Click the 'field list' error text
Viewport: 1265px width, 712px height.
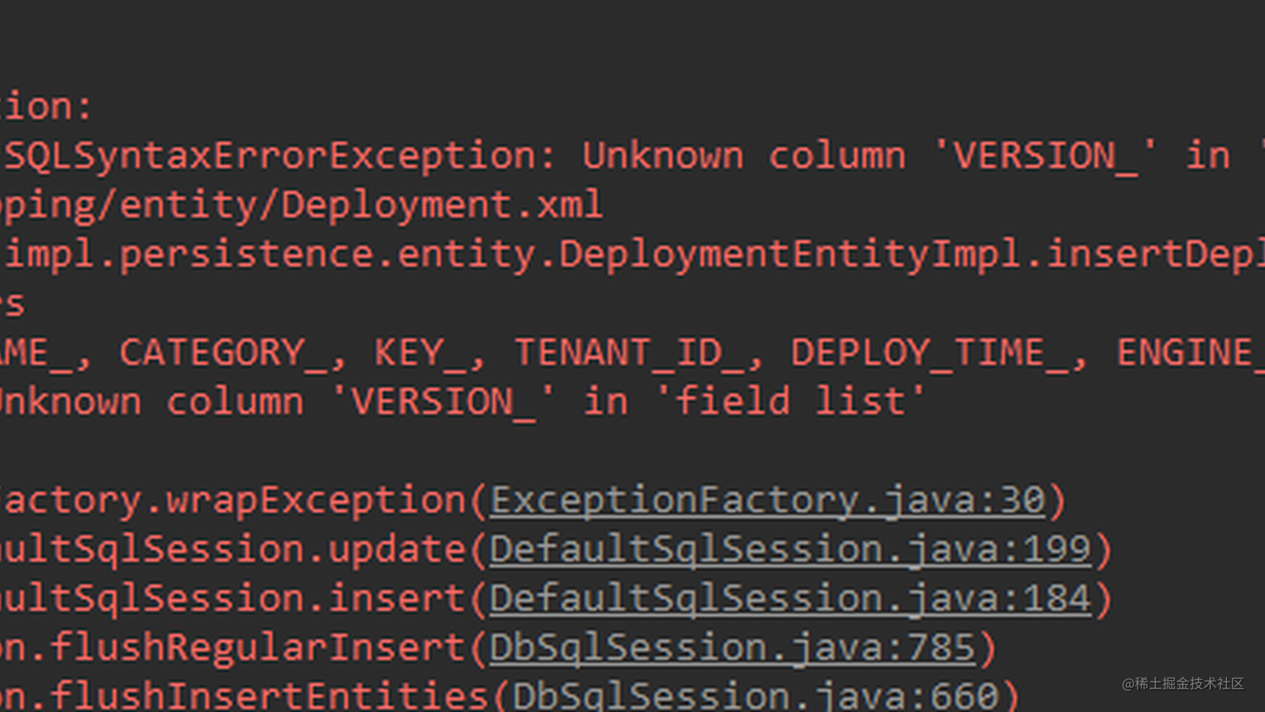pyautogui.click(x=791, y=401)
